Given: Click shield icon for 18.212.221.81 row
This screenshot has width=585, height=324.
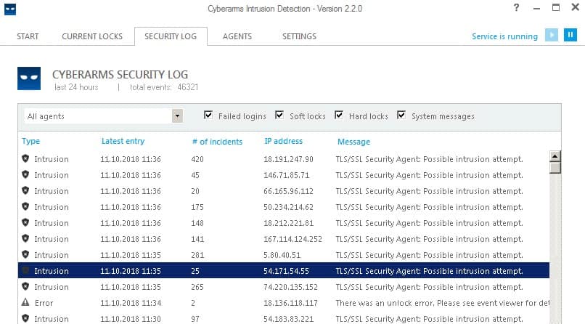Looking at the screenshot, I should tap(25, 223).
